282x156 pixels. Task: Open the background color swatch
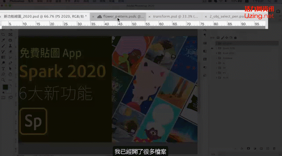(x=8, y=91)
